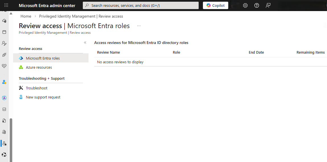The height and width of the screenshot is (162, 327).
Task: Select Microsoft Entra roles menu item
Action: pos(43,58)
